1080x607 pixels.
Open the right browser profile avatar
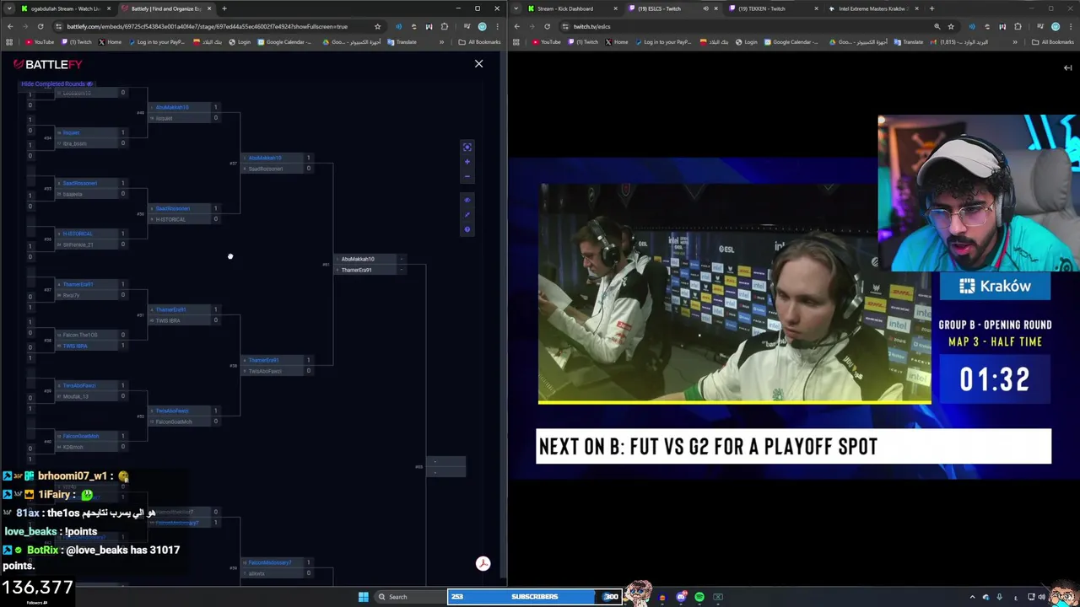1056,26
